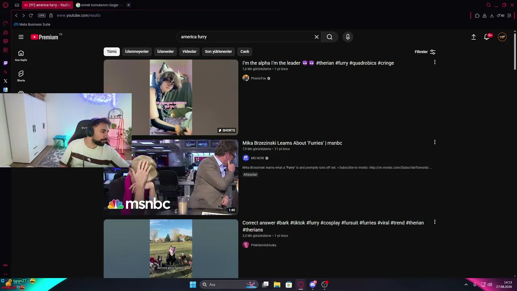This screenshot has height=291, width=517.
Task: Open Shorts in YouTube sidebar
Action: tap(21, 76)
